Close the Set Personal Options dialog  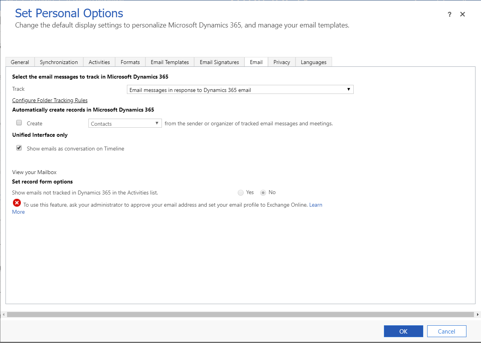pos(463,14)
